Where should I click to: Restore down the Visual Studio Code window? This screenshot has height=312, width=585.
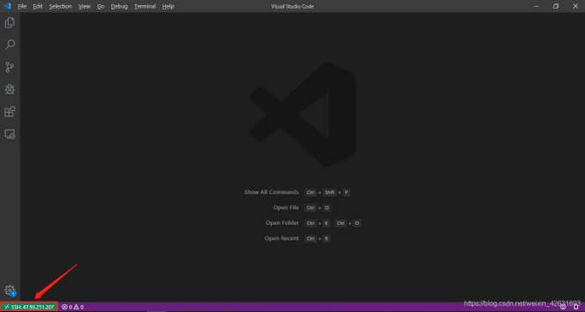[x=556, y=6]
